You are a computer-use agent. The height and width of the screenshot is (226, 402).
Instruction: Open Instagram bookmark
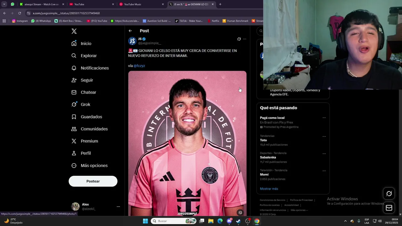[20, 21]
